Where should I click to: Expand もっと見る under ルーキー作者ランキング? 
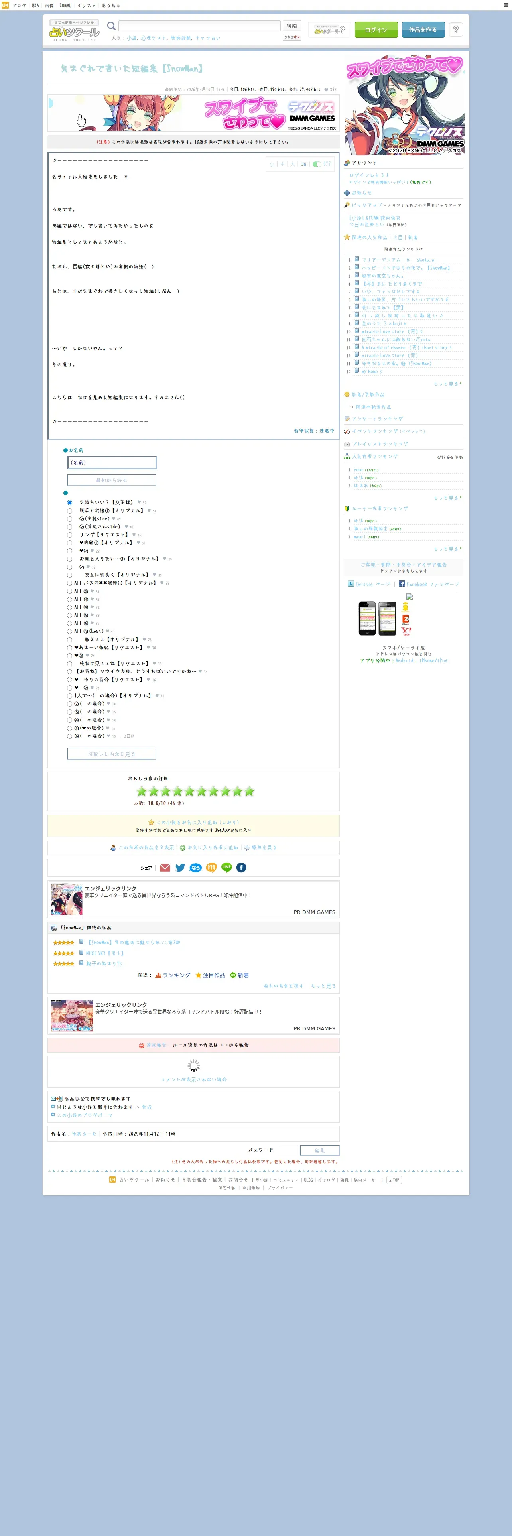click(448, 549)
